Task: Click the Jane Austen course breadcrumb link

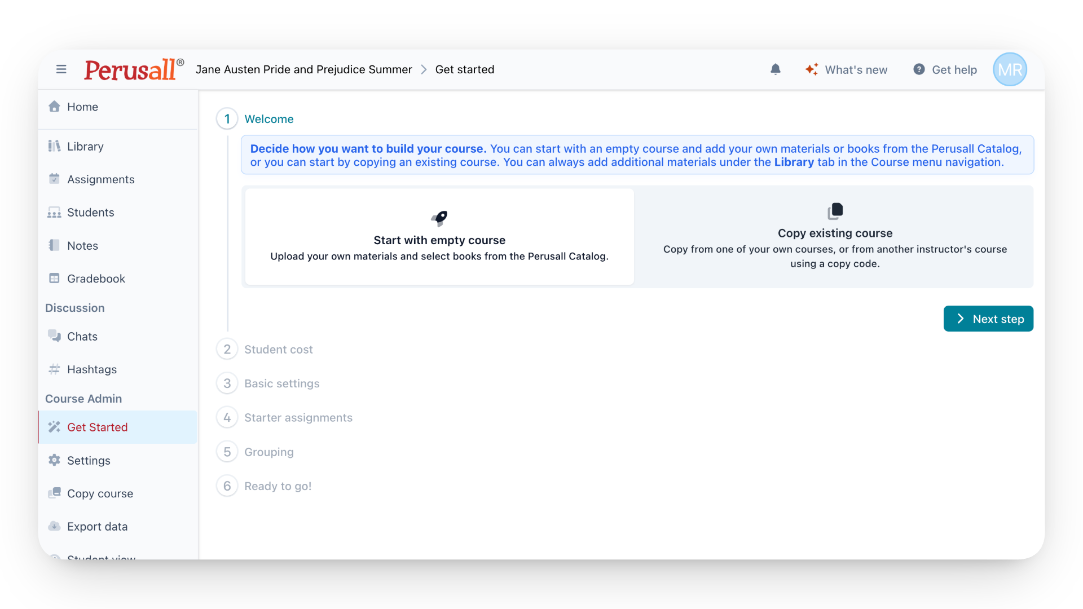Action: [304, 69]
